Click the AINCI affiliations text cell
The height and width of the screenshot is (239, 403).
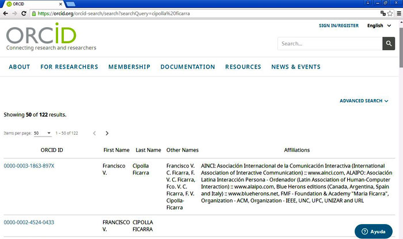pyautogui.click(x=296, y=183)
